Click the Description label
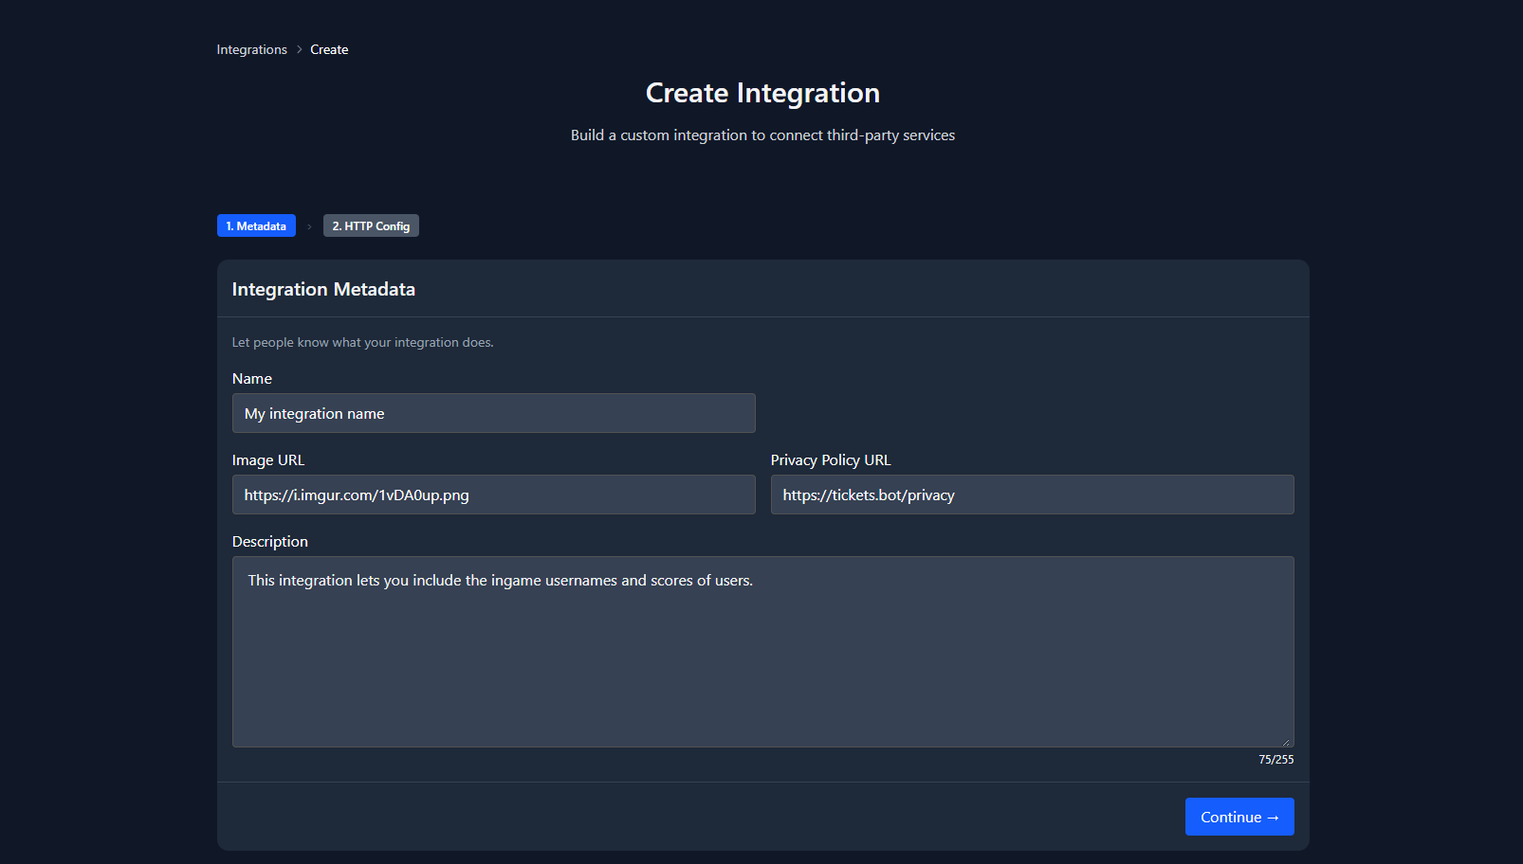The image size is (1523, 864). [x=270, y=541]
